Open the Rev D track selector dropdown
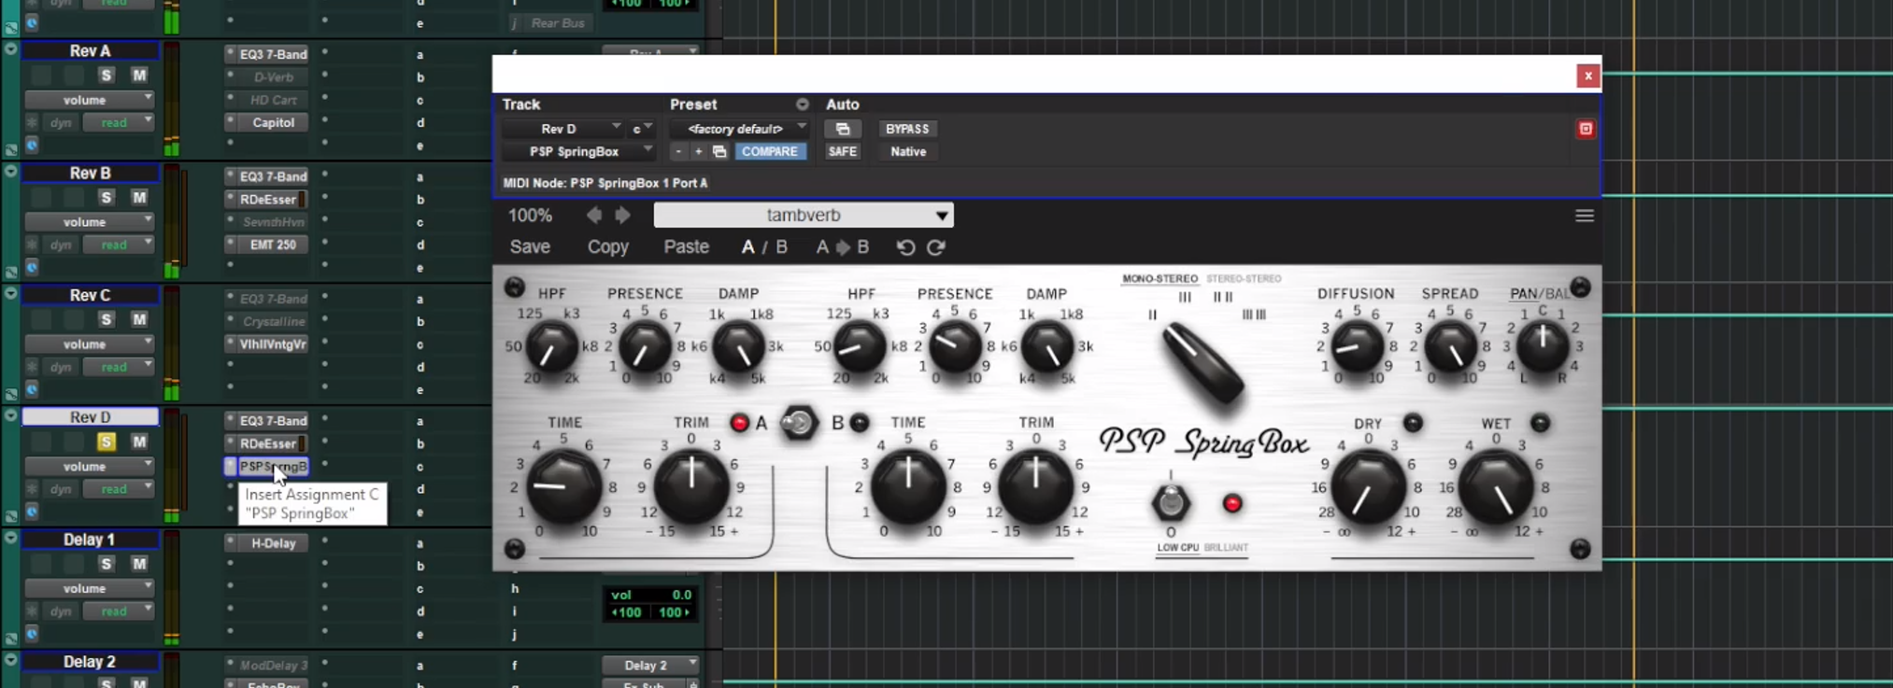Viewport: 1893px width, 688px height. [x=563, y=129]
